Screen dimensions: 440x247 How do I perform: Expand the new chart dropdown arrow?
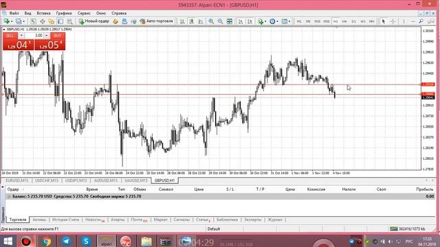pyautogui.click(x=12, y=21)
